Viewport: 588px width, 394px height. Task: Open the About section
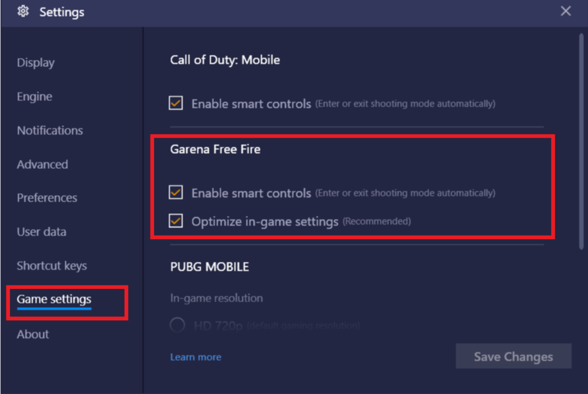point(33,334)
